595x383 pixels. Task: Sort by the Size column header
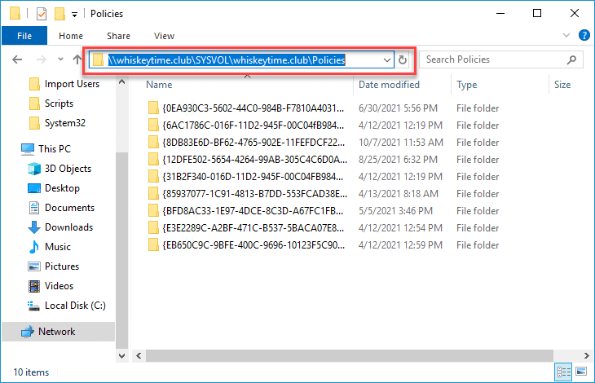pos(562,85)
